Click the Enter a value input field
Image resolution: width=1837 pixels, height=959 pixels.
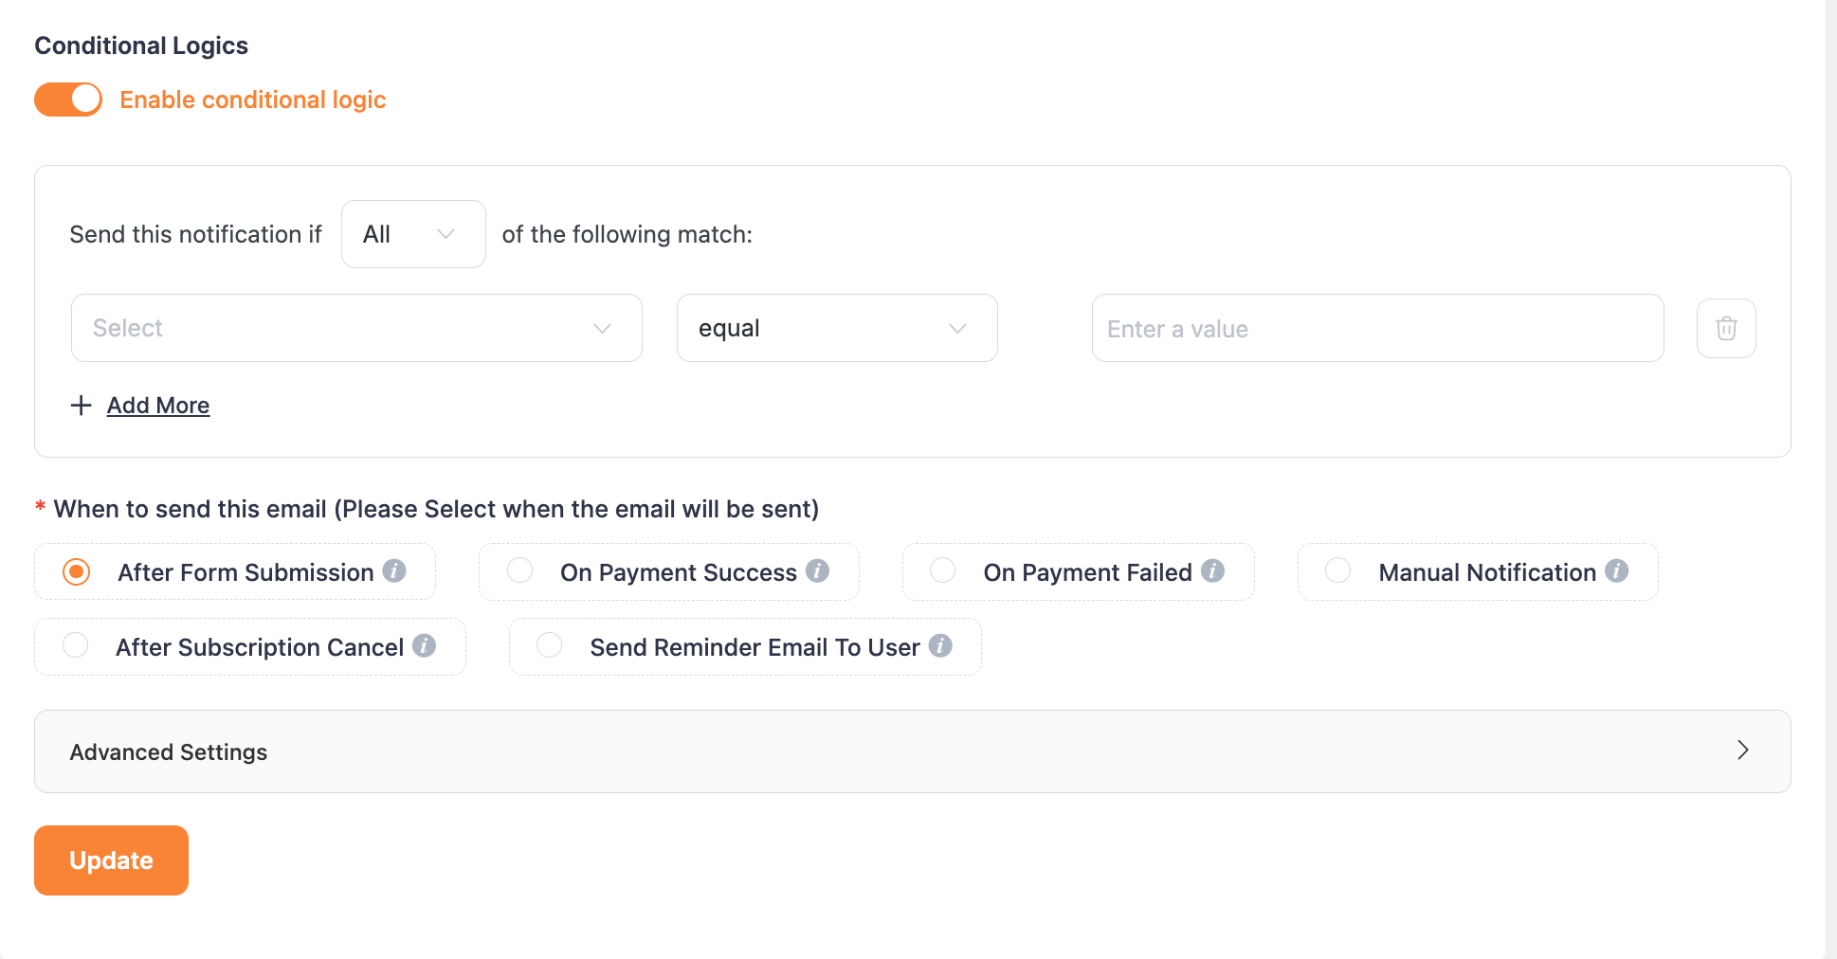(1376, 328)
